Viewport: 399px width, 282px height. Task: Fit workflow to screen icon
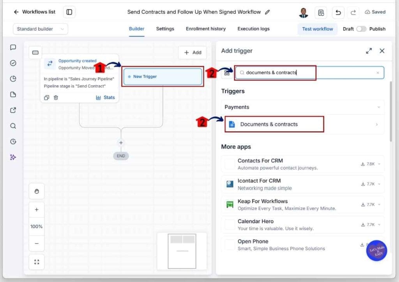pyautogui.click(x=37, y=262)
